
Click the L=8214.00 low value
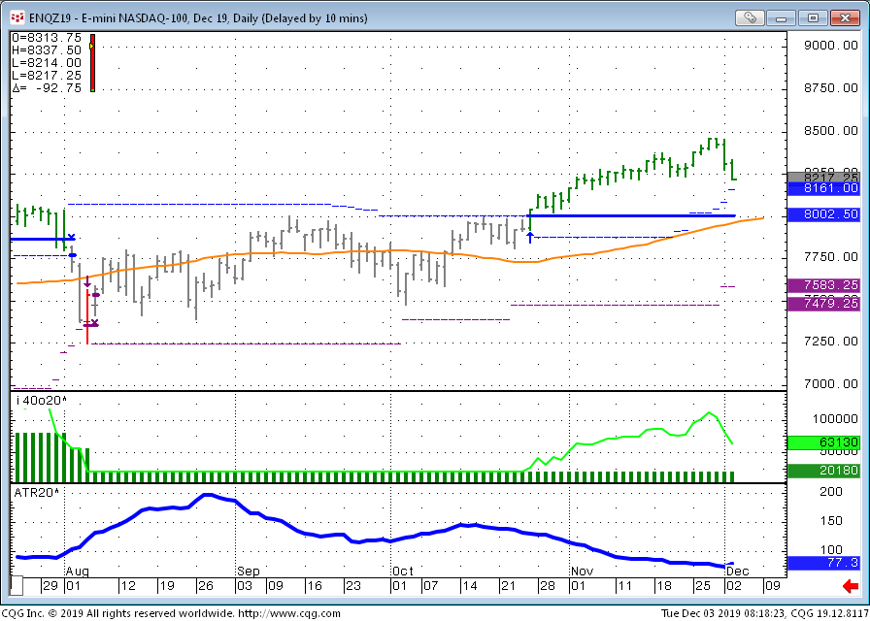pos(47,63)
